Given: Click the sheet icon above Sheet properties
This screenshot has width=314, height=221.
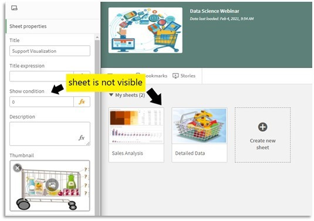Looking at the screenshot, I should (15, 8).
